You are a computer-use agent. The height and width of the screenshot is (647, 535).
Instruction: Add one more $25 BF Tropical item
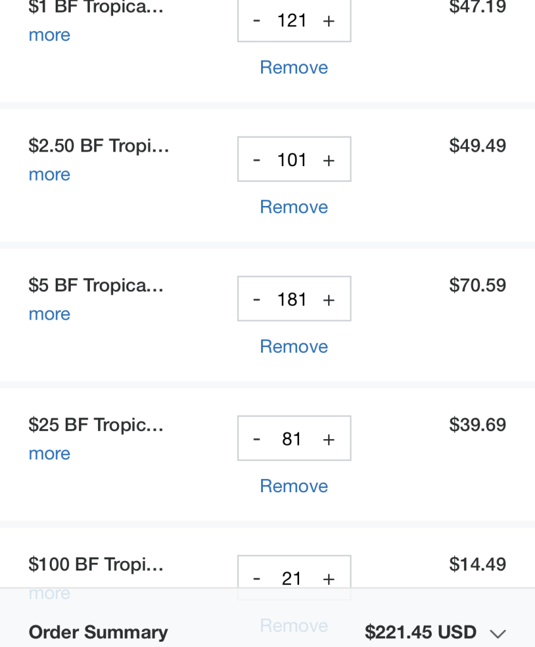pos(329,439)
